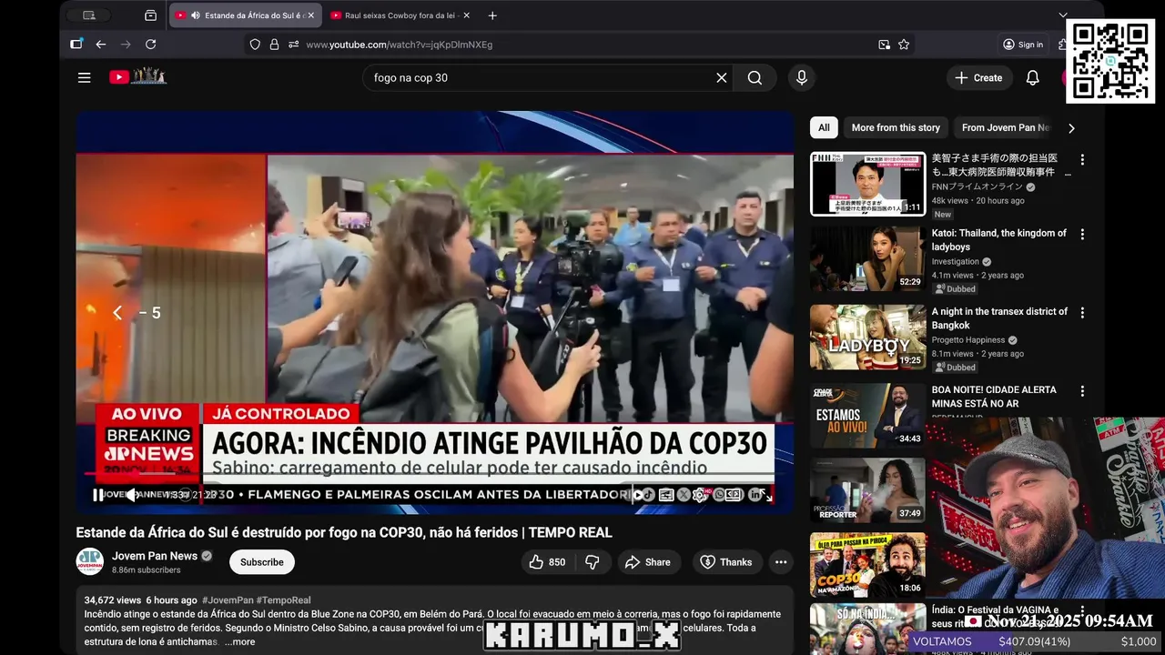Open tracking protection shield in address bar
The height and width of the screenshot is (655, 1165).
[x=255, y=44]
